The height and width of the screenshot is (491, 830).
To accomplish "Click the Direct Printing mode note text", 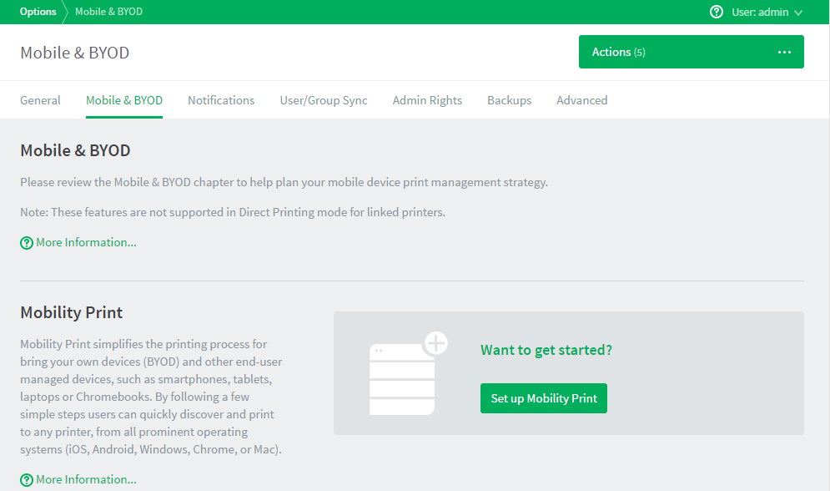I will coord(233,212).
